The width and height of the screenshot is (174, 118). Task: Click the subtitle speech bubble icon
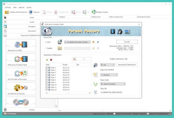click(x=95, y=75)
